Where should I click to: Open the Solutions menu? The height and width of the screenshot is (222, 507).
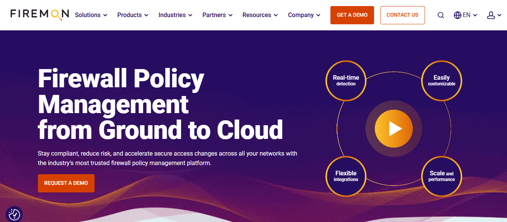(91, 15)
